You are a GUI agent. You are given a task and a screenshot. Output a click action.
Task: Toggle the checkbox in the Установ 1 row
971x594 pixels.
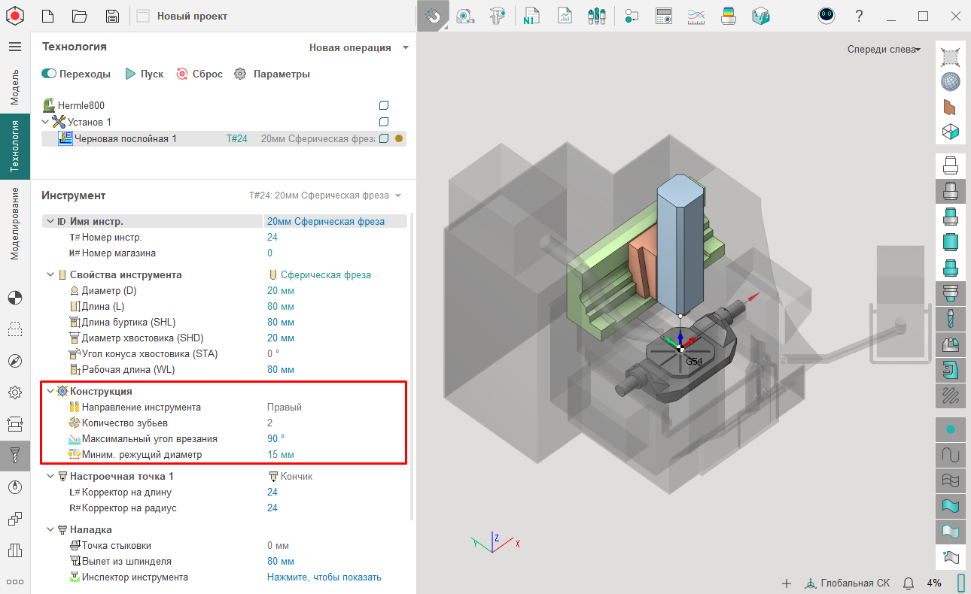pos(384,122)
